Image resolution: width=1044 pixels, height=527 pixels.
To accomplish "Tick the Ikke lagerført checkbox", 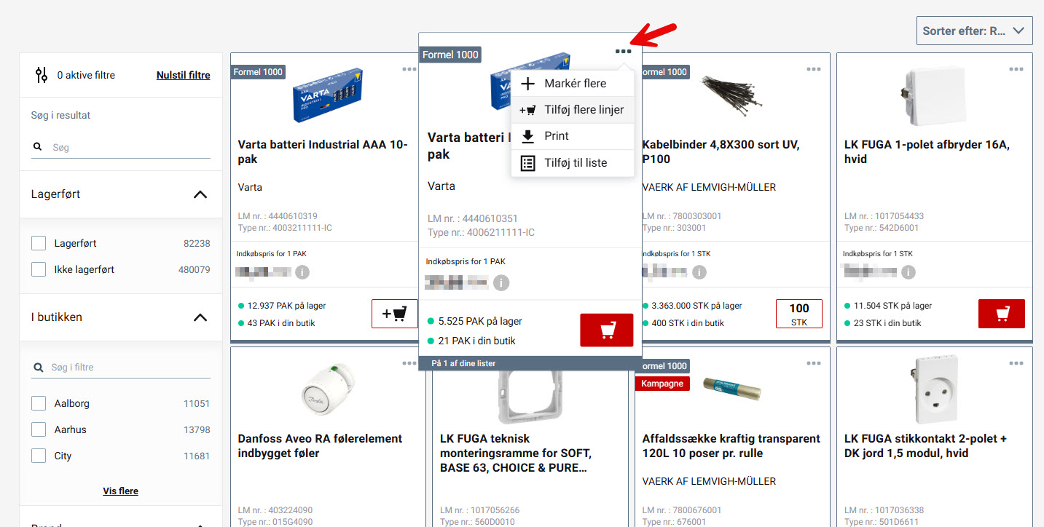I will coord(39,269).
